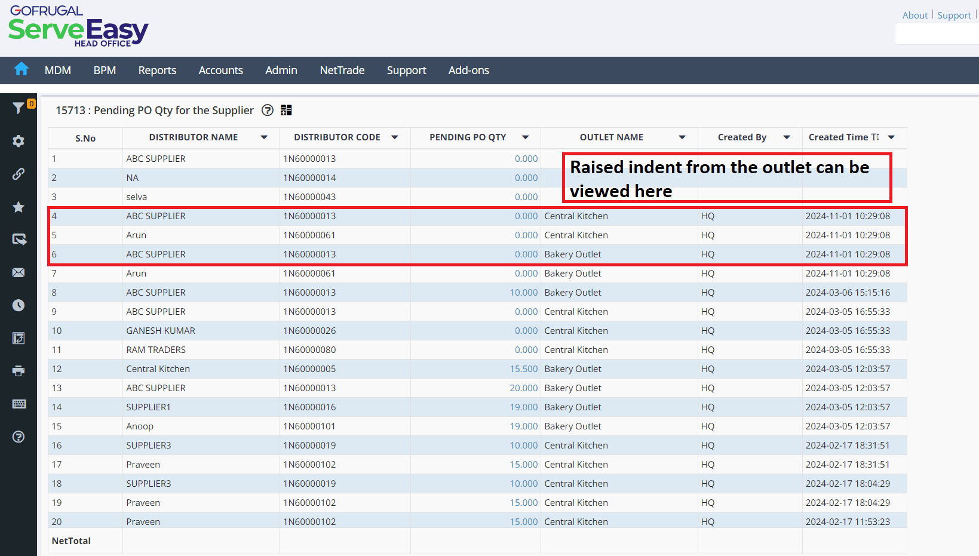979x556 pixels.
Task: Expand the DISTRIBUTOR NAME column dropdown
Action: pyautogui.click(x=264, y=137)
